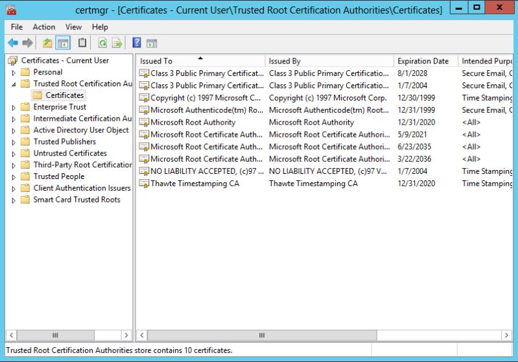Open the View menu
The height and width of the screenshot is (362, 518).
73,27
